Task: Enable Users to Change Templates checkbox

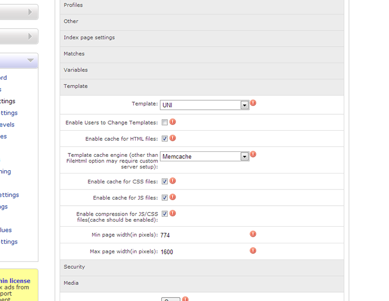Action: (x=164, y=123)
